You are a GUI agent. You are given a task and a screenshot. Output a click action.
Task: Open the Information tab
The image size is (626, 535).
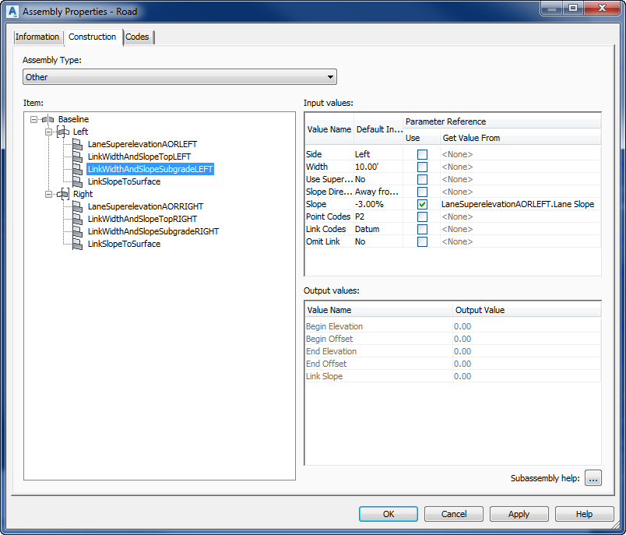pos(37,37)
